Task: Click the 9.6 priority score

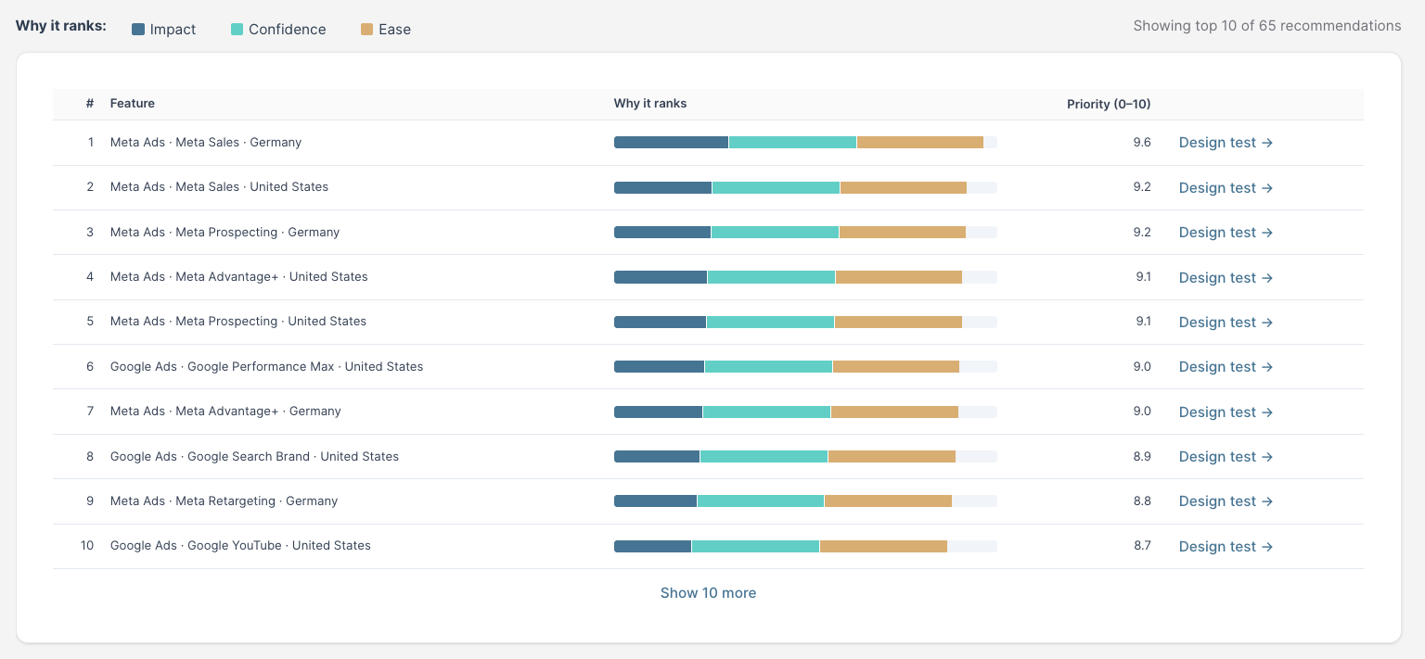Action: (x=1142, y=143)
